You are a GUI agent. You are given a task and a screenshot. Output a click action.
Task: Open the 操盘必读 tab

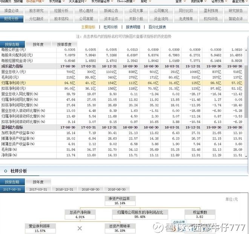[11, 11]
